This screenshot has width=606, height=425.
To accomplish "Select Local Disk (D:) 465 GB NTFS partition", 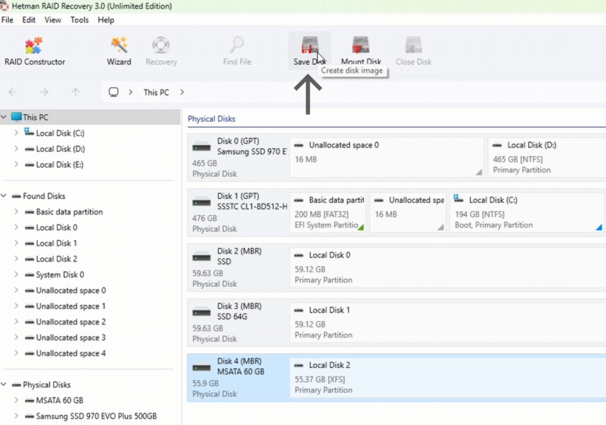I will (x=547, y=158).
